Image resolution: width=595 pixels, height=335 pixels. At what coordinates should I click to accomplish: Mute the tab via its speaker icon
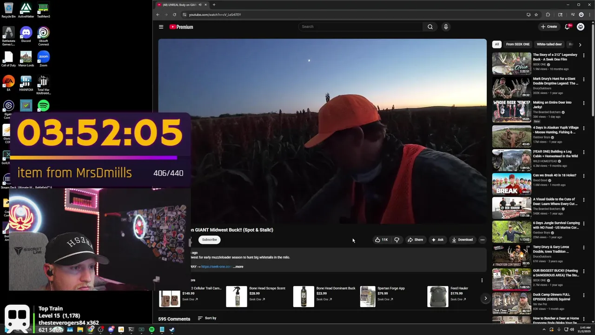click(200, 5)
